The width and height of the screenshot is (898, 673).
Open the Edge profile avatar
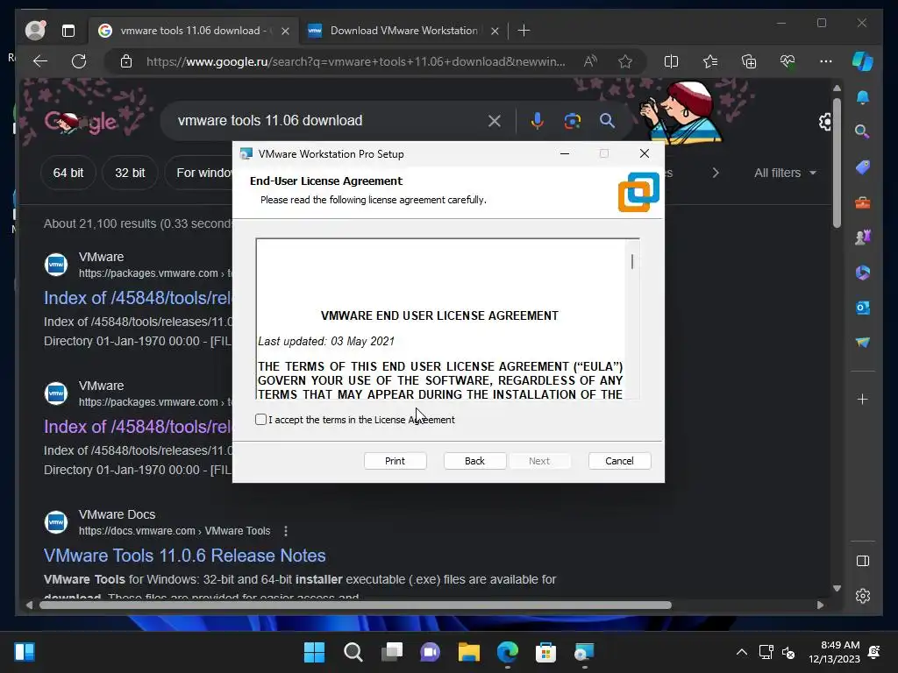click(35, 31)
